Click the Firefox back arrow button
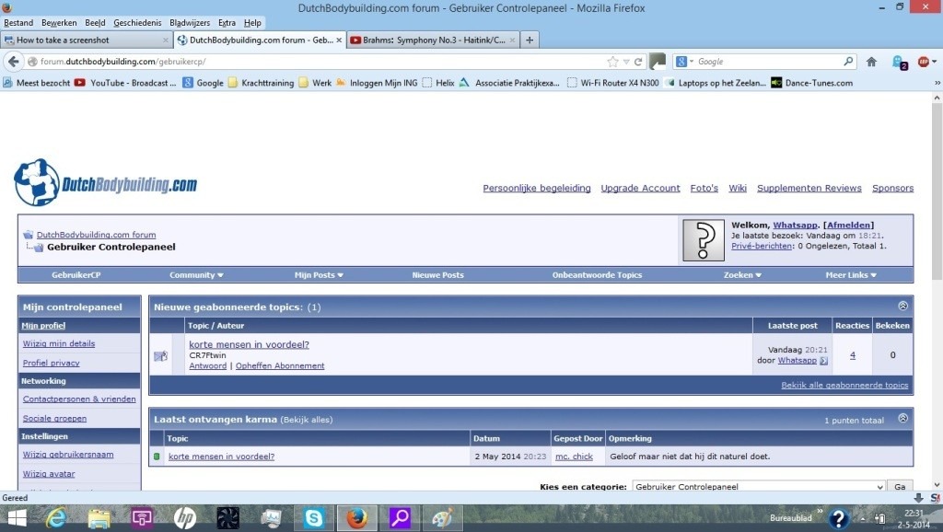Screen dimensions: 943x532 13,62
